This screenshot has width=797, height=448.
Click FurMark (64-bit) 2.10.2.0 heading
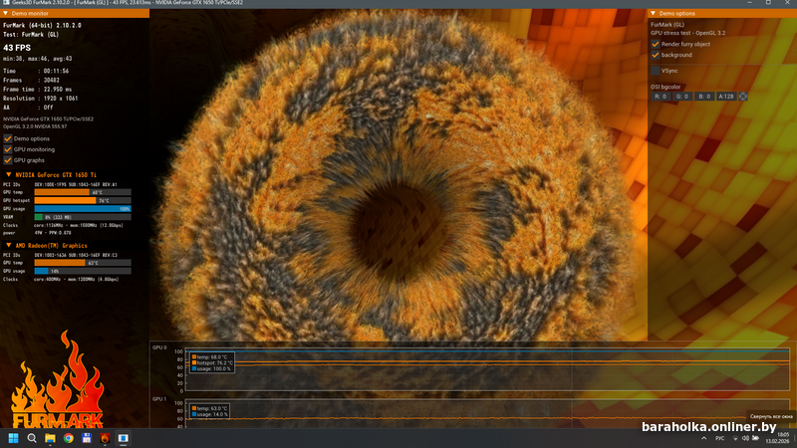(42, 26)
